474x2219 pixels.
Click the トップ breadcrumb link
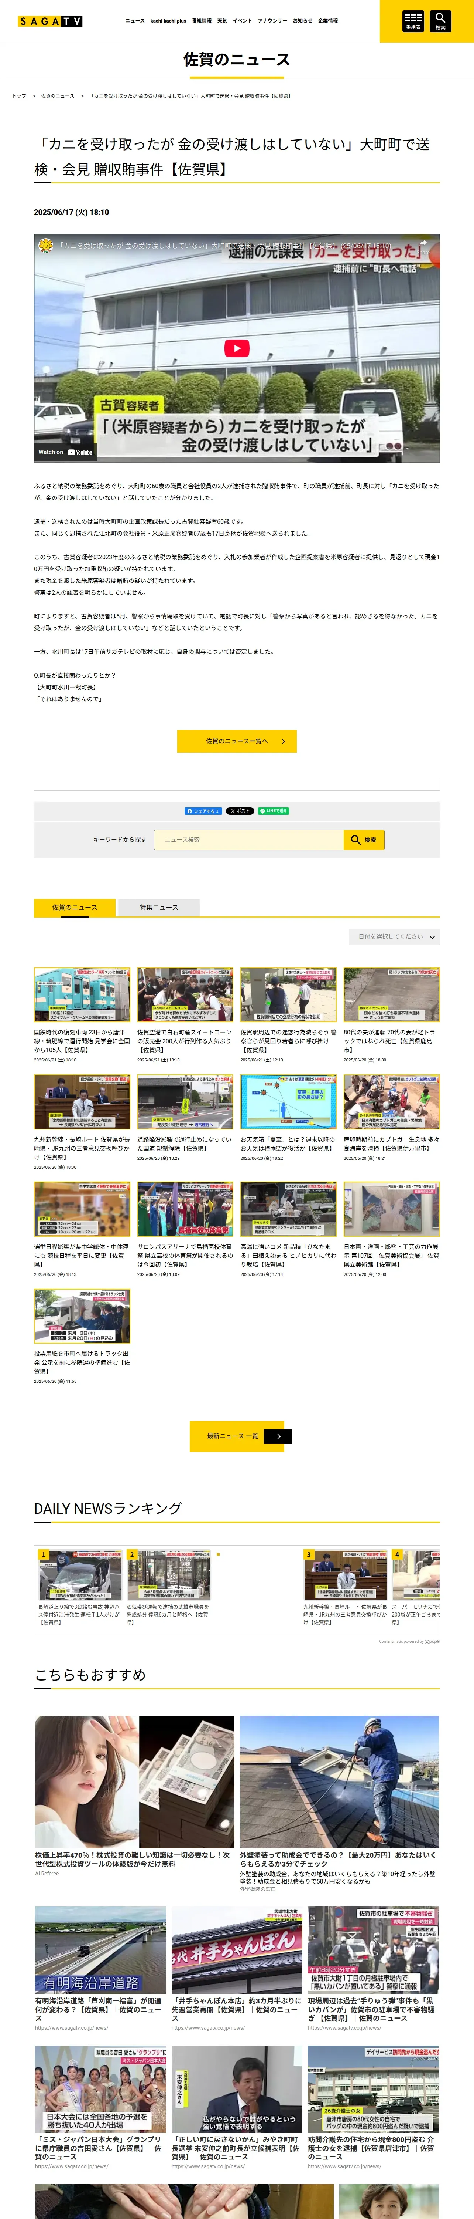tap(19, 96)
